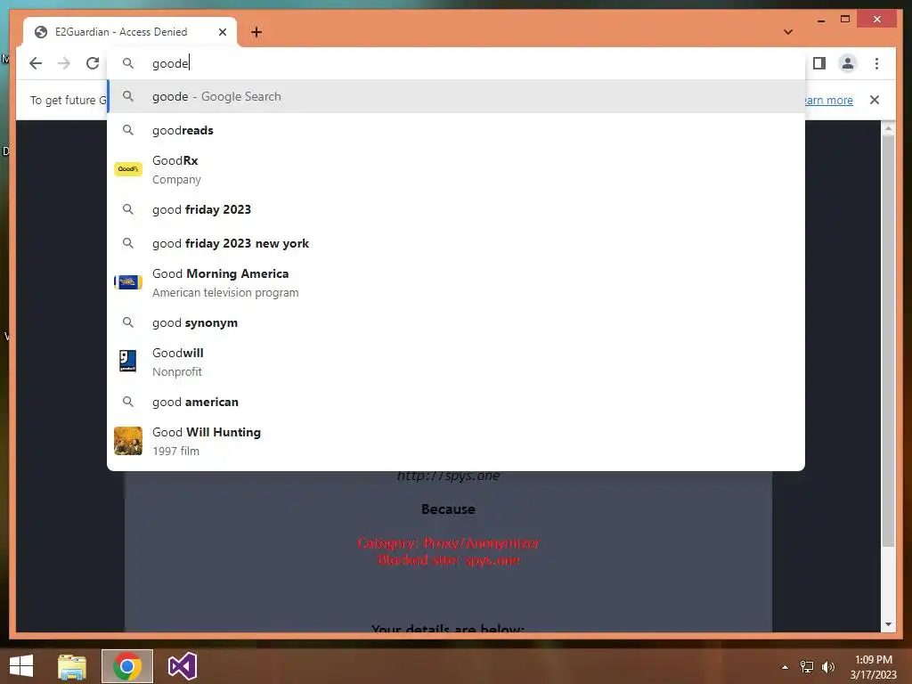Select 'good american' suggestion
The image size is (912, 684).
(456, 402)
